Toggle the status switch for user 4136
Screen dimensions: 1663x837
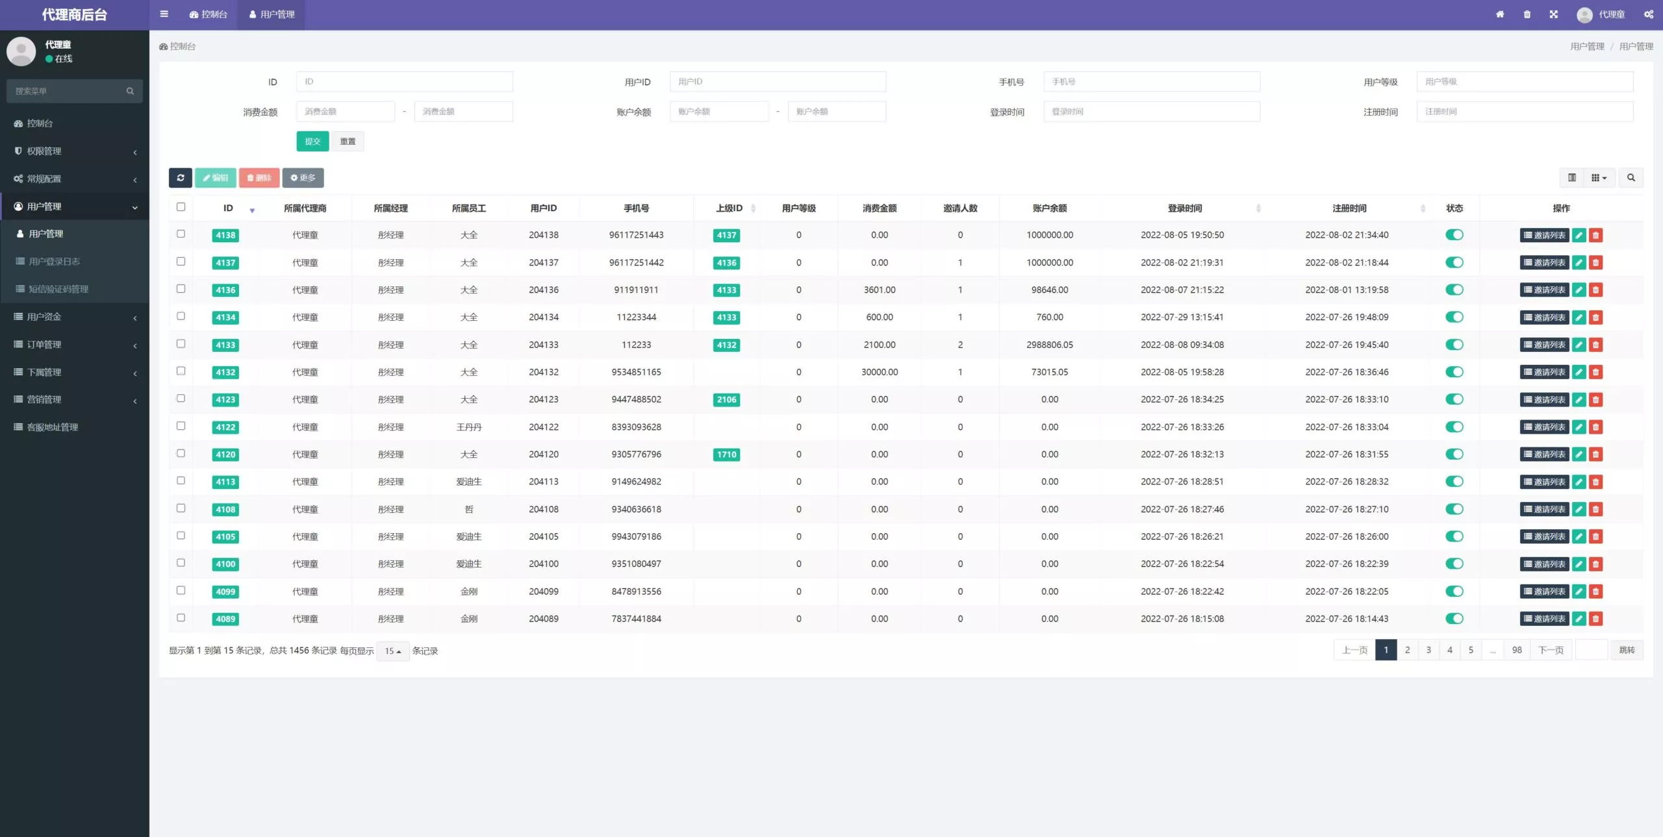(1454, 290)
